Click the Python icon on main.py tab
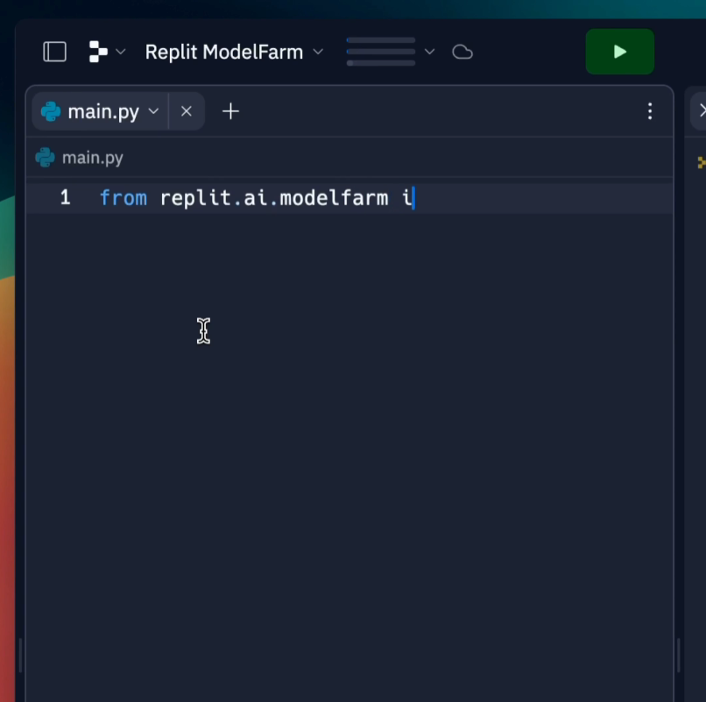Image resolution: width=706 pixels, height=702 pixels. (x=51, y=111)
